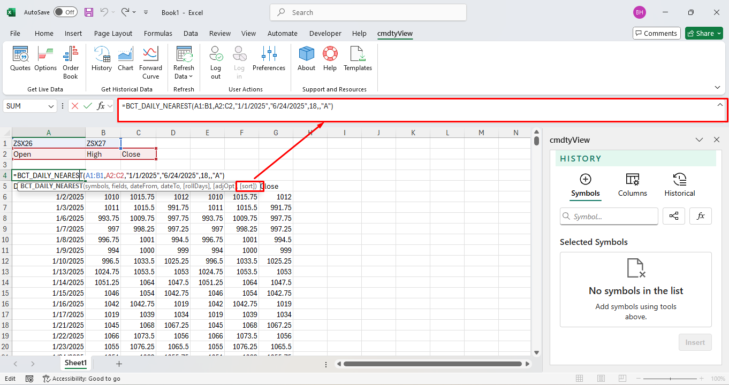The width and height of the screenshot is (729, 385).
Task: Open the Templates gallery
Action: coord(358,59)
